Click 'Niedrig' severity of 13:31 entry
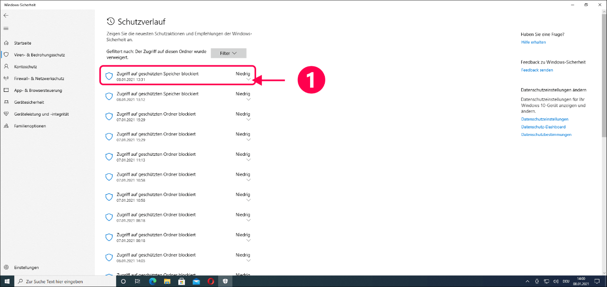The height and width of the screenshot is (287, 607). click(x=243, y=74)
